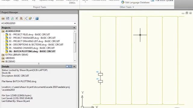Minimize the drawing window
The height and width of the screenshot is (108, 193).
(183, 13)
